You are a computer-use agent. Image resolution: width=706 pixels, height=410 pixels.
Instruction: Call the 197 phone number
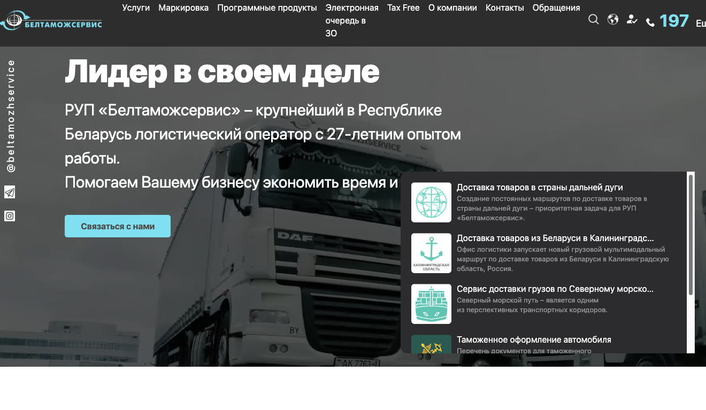pyautogui.click(x=674, y=21)
